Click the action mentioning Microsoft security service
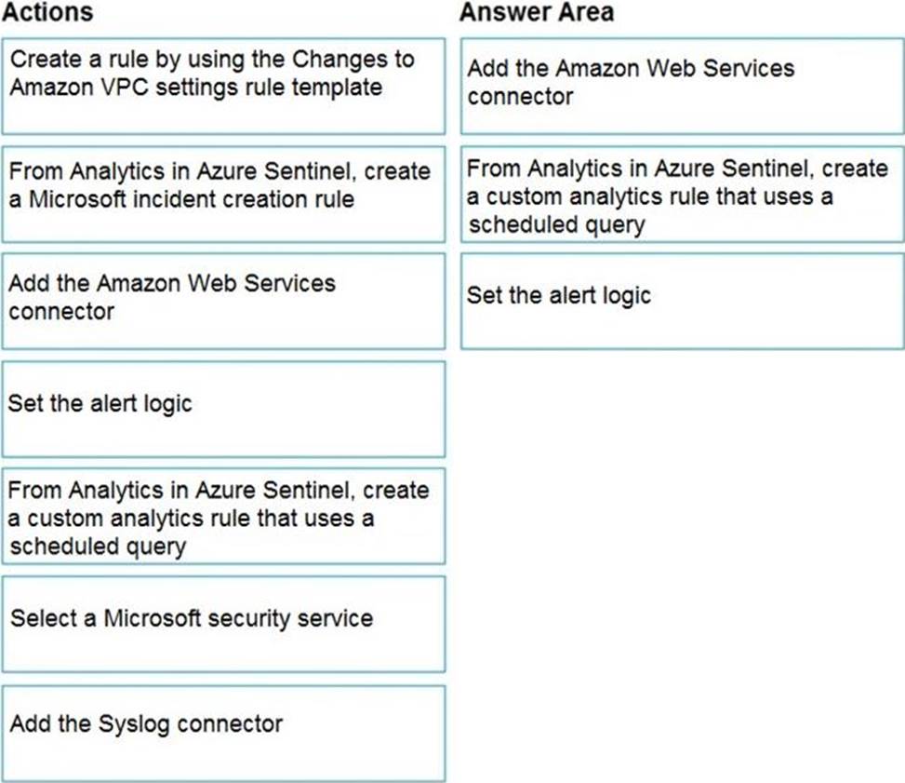Viewport: 905px width, 783px height. click(223, 624)
